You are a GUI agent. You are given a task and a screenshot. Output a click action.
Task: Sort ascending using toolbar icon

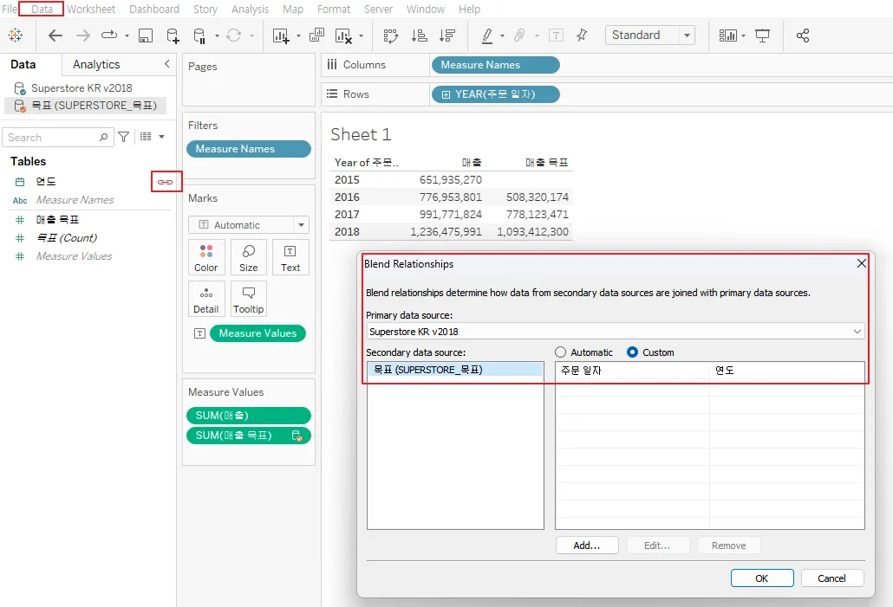[419, 36]
